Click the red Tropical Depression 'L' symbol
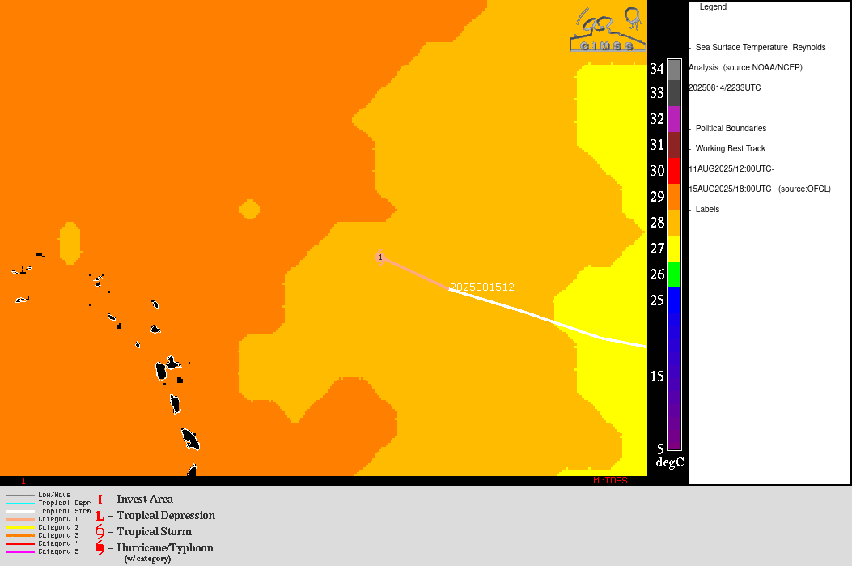The image size is (852, 566). [100, 516]
